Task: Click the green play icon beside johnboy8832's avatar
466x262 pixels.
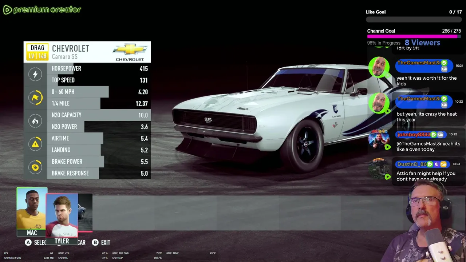Action: 387,147
